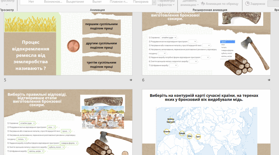Expand the animation effects gallery arrow
Screen dimensions: 279x155
click(154, 2)
